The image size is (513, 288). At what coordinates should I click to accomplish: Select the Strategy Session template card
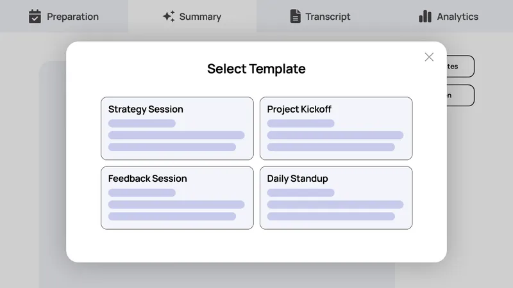tap(177, 129)
